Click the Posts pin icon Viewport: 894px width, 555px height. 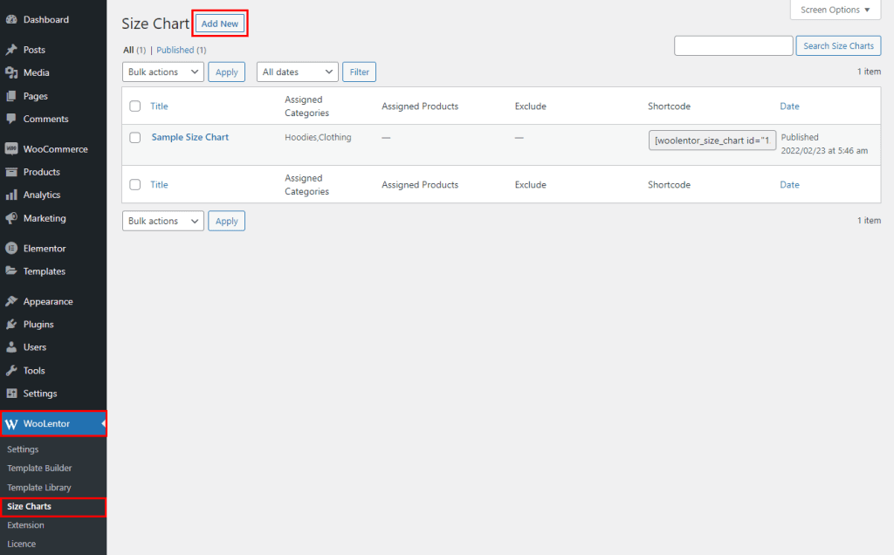10,50
